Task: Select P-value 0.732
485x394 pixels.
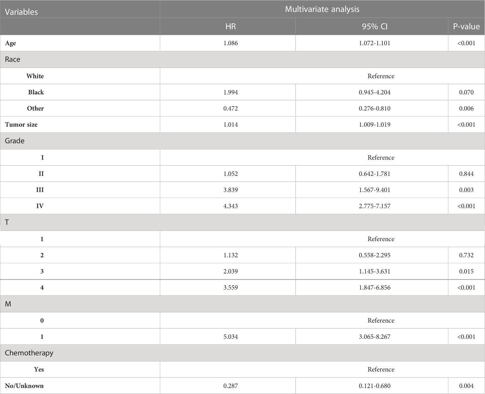Action: pyautogui.click(x=466, y=255)
